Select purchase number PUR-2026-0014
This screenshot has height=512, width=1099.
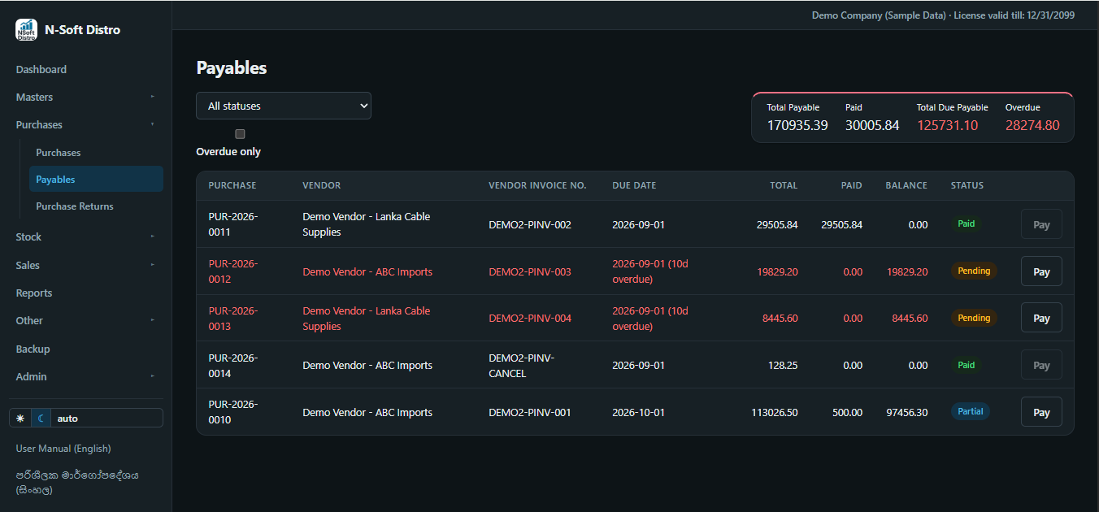point(232,366)
